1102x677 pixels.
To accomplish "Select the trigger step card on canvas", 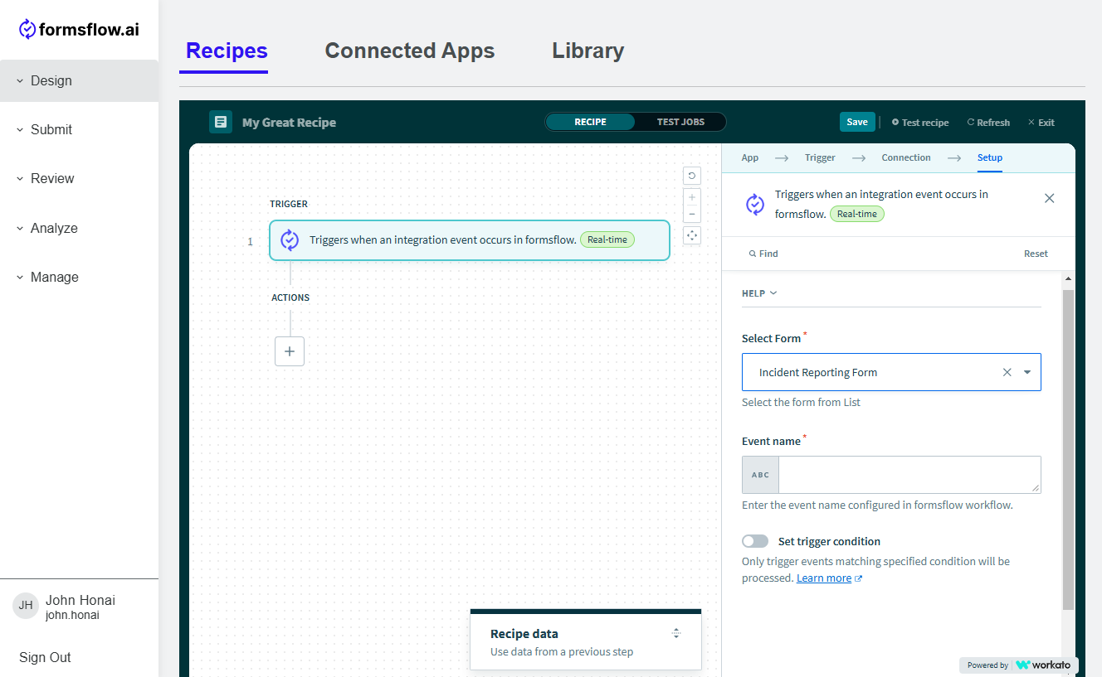I will tap(470, 240).
